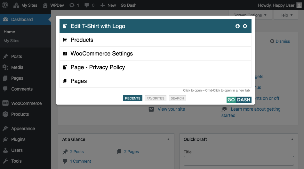Click the Plugins plug icon in sidebar
Image resolution: width=304 pixels, height=169 pixels.
tap(5, 139)
